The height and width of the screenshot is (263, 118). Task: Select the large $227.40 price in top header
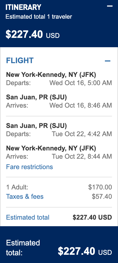[24, 34]
